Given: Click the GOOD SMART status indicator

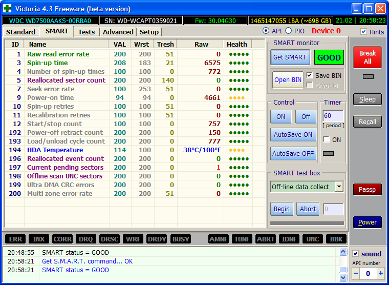Looking at the screenshot, I should [329, 57].
